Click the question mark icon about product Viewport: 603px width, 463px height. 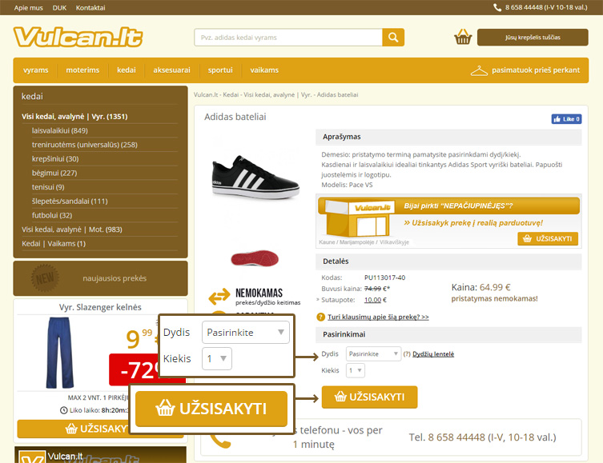(321, 317)
